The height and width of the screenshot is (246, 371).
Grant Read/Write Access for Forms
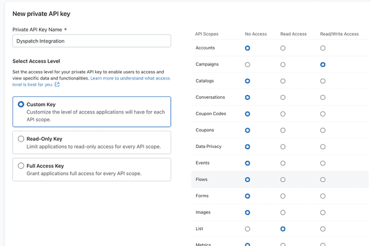point(323,196)
